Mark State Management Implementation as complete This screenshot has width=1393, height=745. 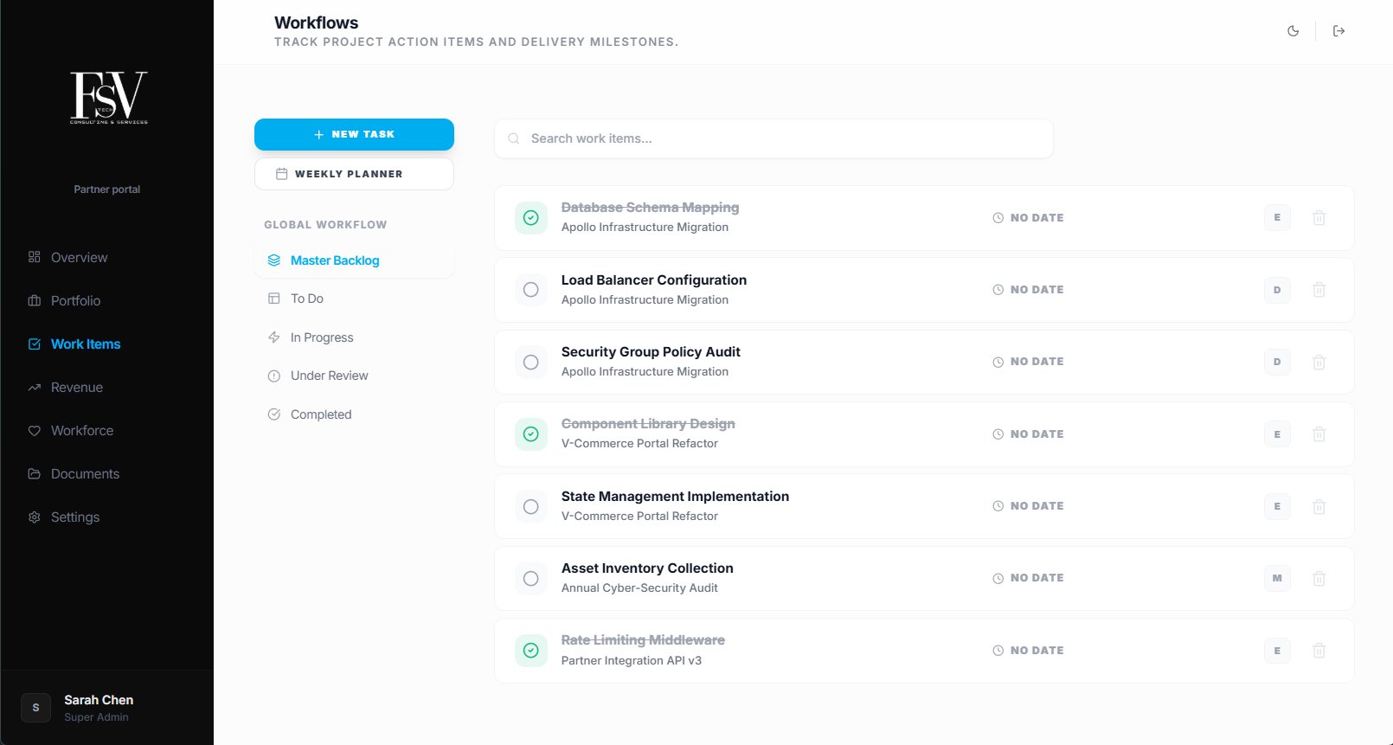[531, 506]
